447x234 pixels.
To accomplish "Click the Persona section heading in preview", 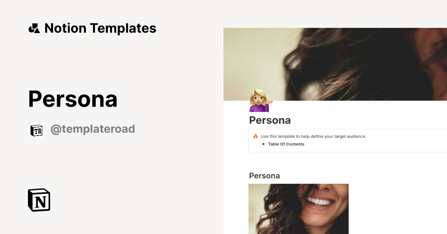I will (264, 175).
